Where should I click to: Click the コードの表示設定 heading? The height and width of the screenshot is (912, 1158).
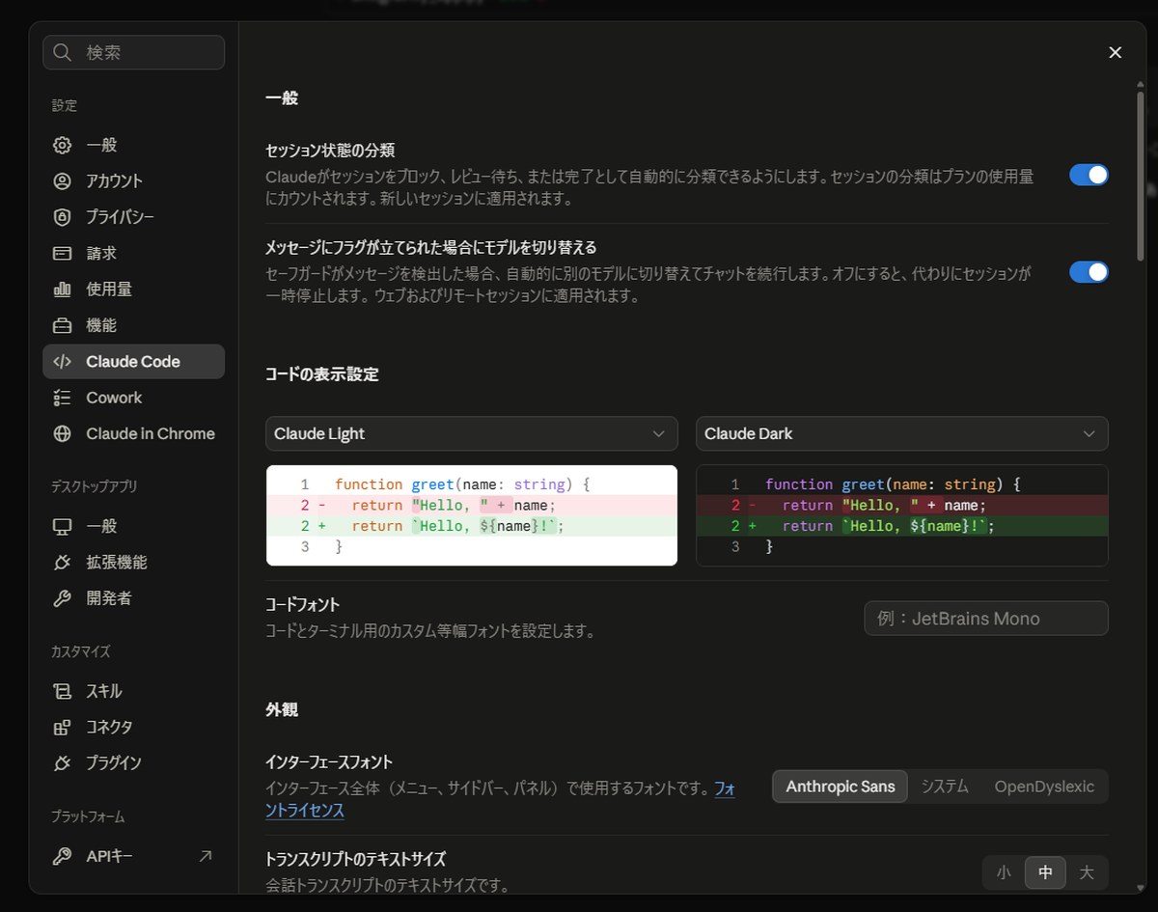(x=322, y=374)
